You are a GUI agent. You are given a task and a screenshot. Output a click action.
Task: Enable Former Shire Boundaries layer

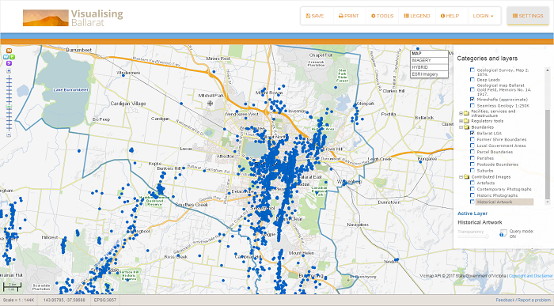click(x=472, y=139)
